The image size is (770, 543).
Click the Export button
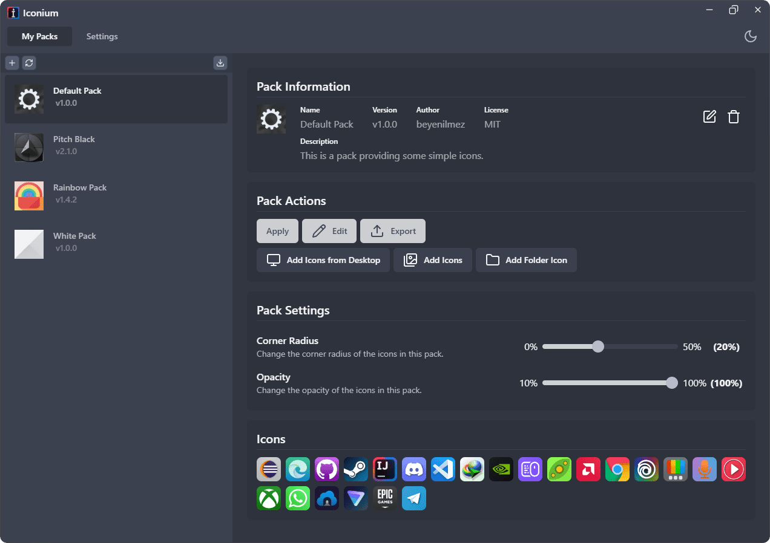[393, 231]
